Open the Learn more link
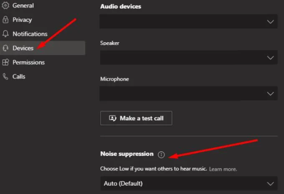Viewport: 284px width, 194px height. pyautogui.click(x=223, y=169)
